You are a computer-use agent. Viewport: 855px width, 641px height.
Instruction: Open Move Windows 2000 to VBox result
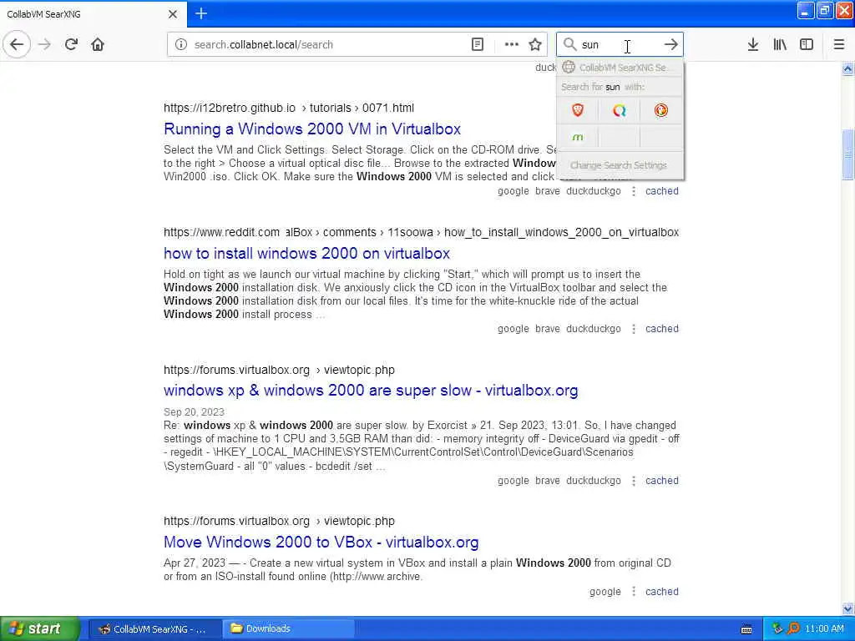(321, 543)
